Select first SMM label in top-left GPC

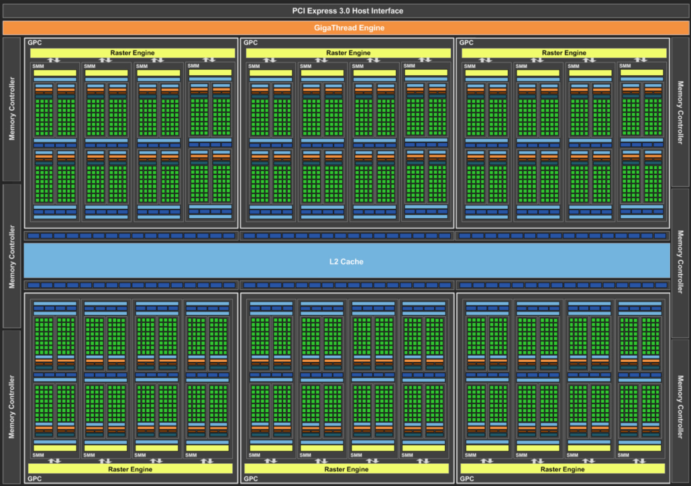(38, 66)
